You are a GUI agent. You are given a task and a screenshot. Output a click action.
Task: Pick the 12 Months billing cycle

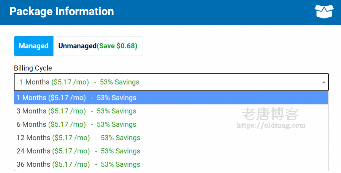(x=79, y=138)
